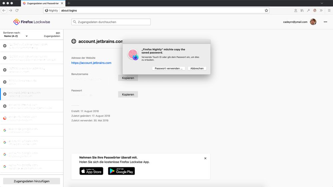Open the Firefox hamburger menu
Viewport: 333px width, 187px height.
click(329, 10)
